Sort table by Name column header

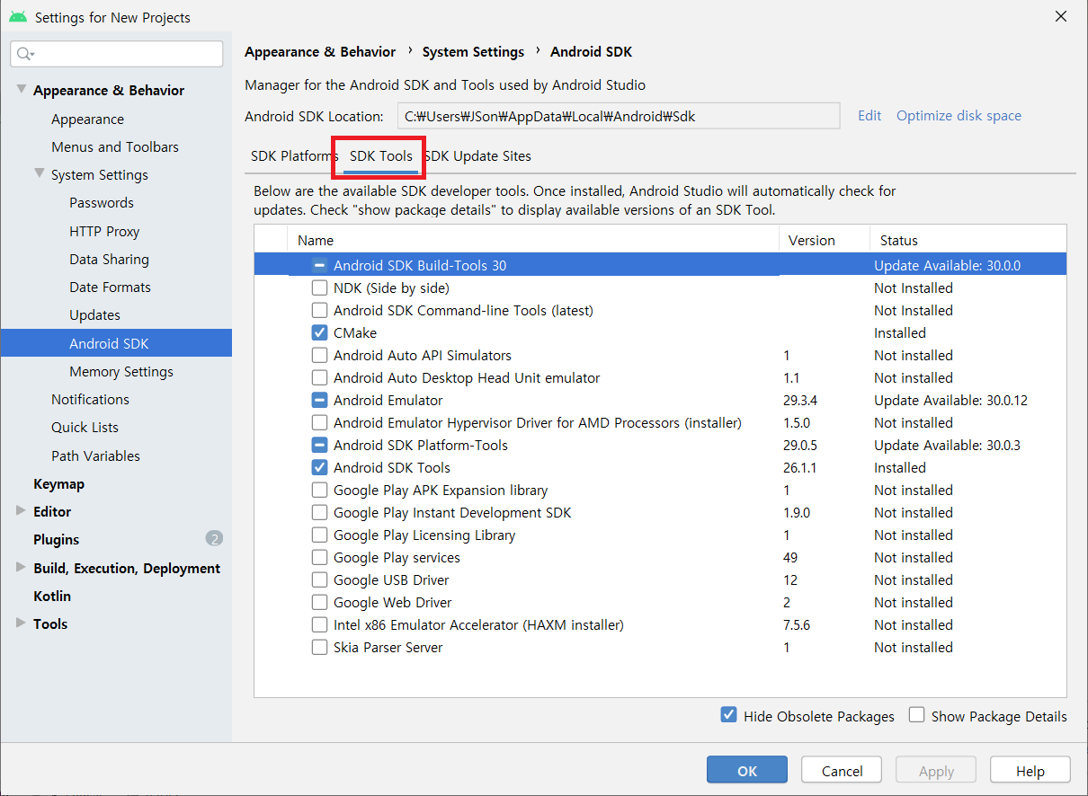point(533,240)
